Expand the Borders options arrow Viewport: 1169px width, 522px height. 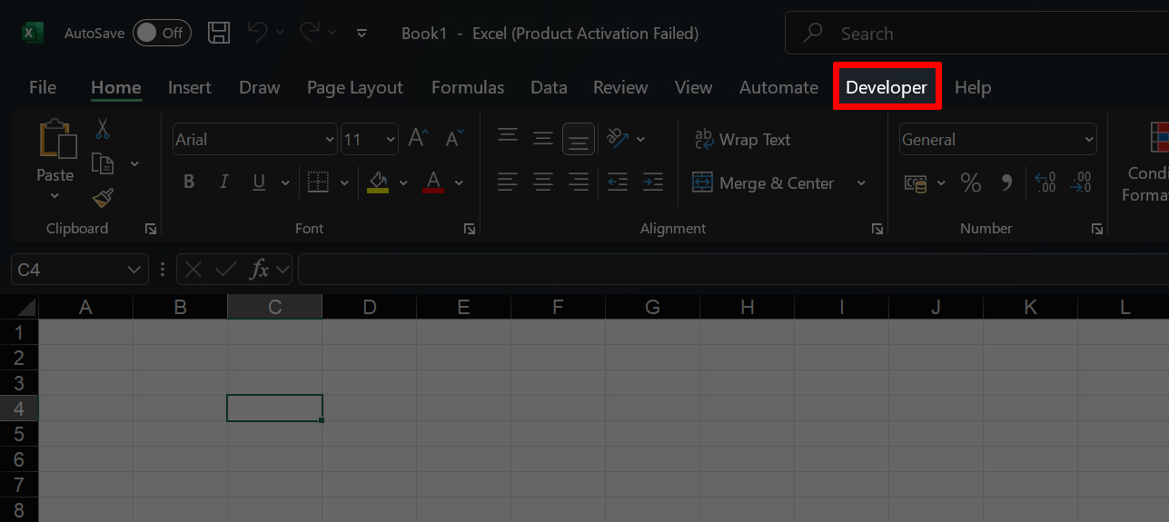[344, 182]
